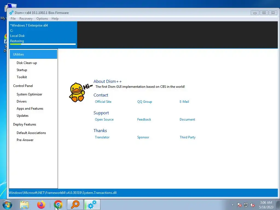
Task: Launch Chrome from the taskbar
Action: tap(58, 205)
